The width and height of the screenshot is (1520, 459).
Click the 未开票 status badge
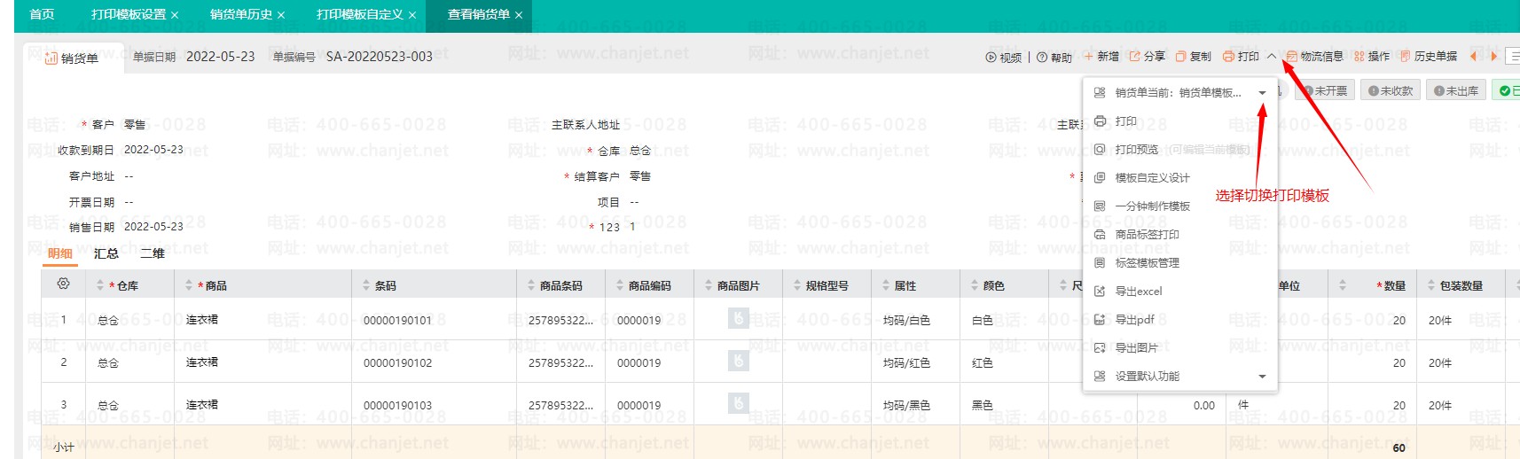(x=1325, y=90)
